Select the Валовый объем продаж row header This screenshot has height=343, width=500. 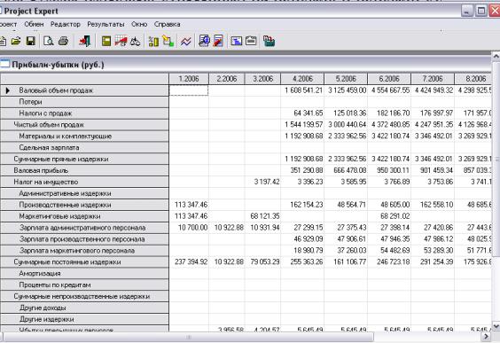point(84,90)
